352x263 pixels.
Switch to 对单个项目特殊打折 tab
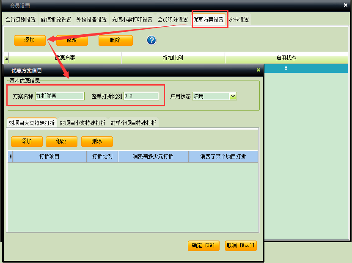click(133, 123)
